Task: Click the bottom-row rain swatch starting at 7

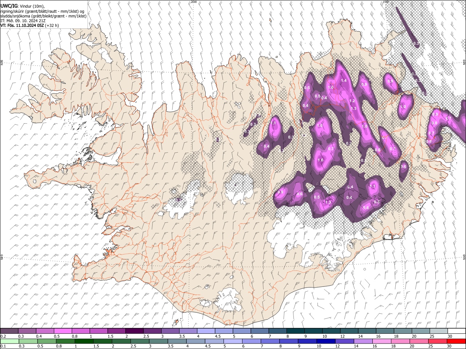Action: (270, 341)
